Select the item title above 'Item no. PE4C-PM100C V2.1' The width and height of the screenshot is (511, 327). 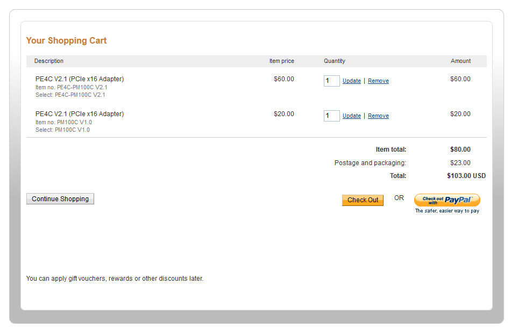[80, 79]
